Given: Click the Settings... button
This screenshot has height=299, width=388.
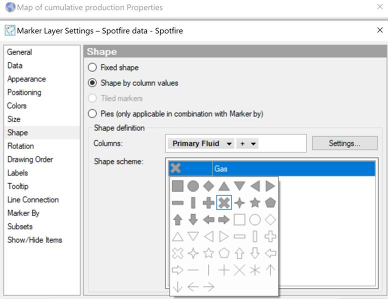Looking at the screenshot, I should tap(344, 143).
